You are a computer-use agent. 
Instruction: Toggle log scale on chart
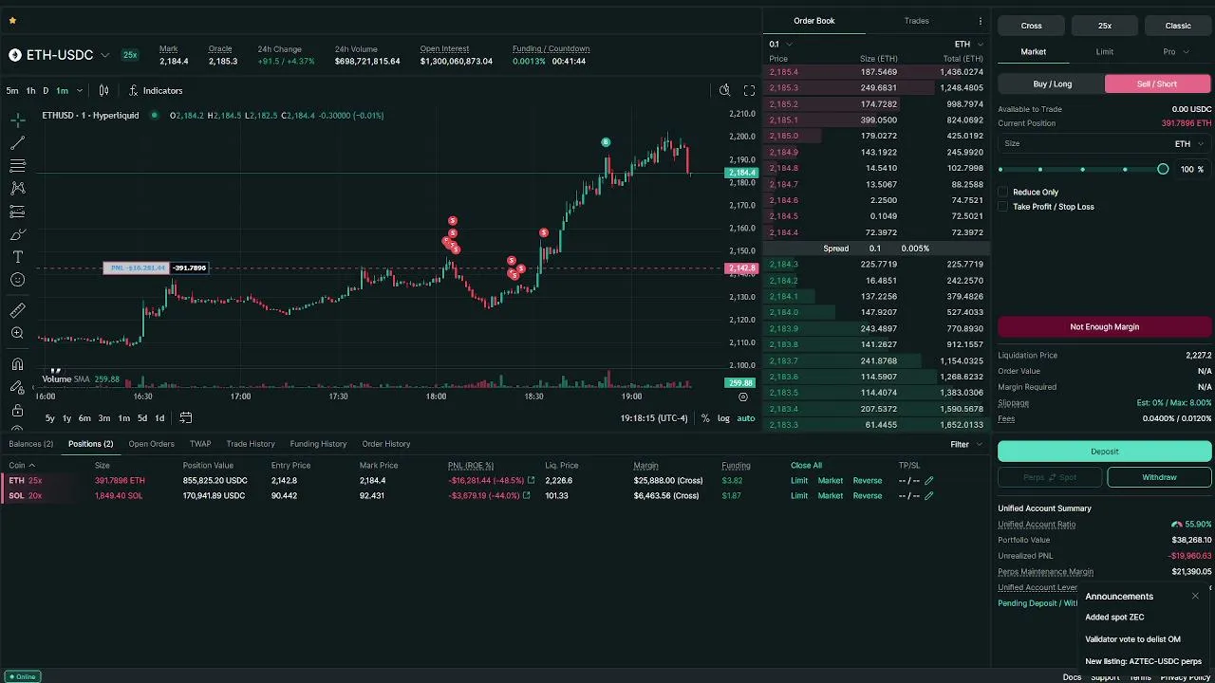pyautogui.click(x=723, y=418)
